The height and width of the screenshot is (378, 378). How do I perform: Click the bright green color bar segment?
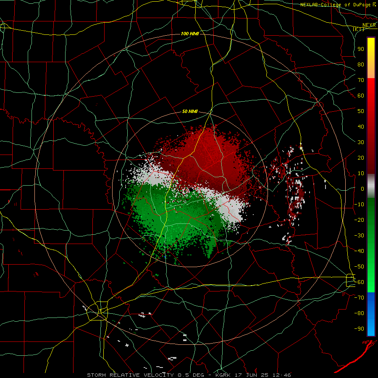click(371, 277)
